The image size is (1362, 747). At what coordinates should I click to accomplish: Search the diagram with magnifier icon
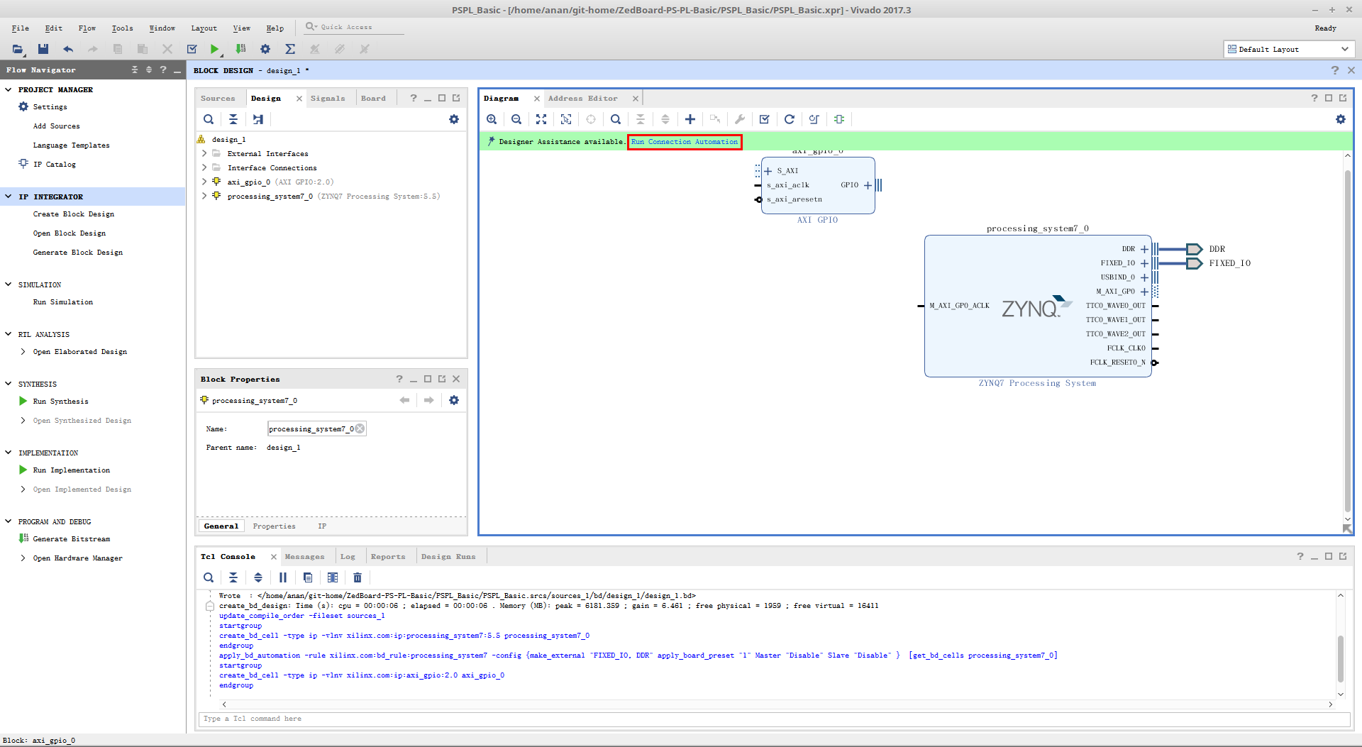pos(616,119)
